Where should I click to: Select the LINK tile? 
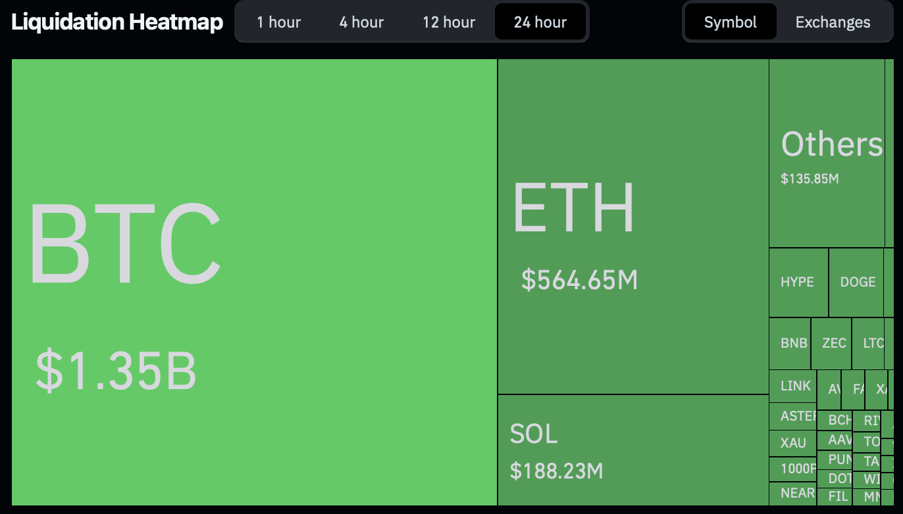[x=793, y=386]
